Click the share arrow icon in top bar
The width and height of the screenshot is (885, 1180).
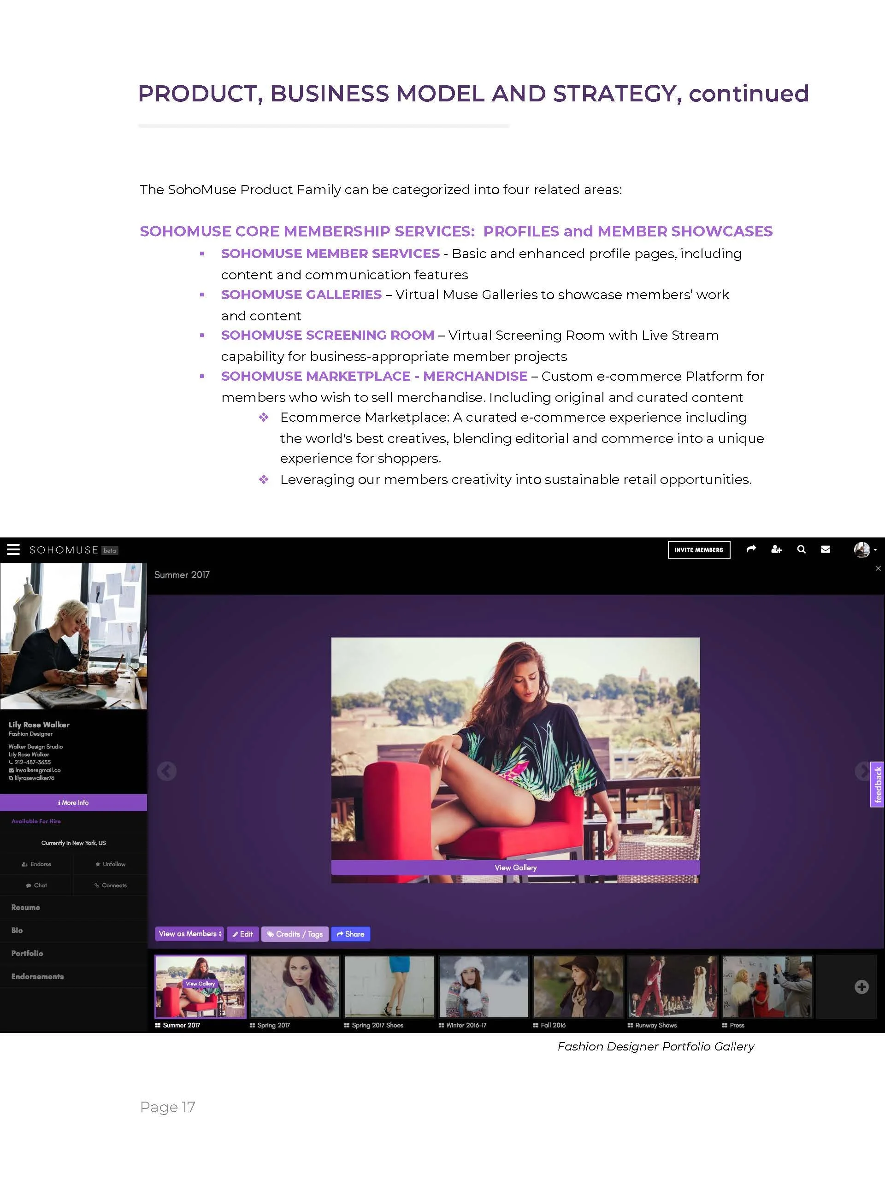tap(751, 549)
